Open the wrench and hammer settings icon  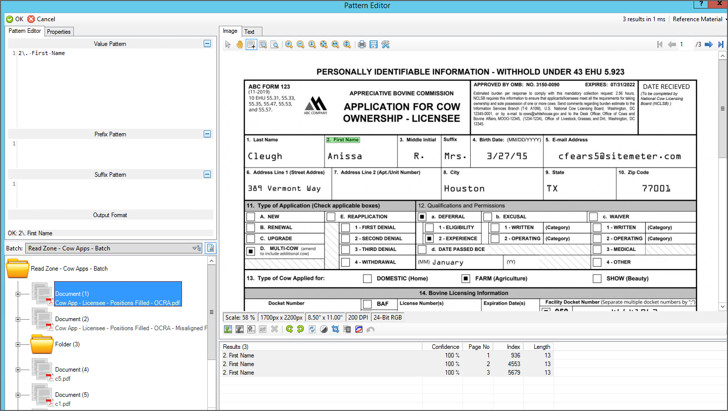[385, 44]
